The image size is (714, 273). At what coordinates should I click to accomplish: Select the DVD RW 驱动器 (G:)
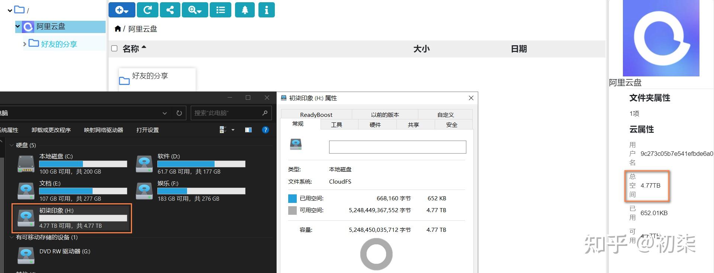point(54,255)
